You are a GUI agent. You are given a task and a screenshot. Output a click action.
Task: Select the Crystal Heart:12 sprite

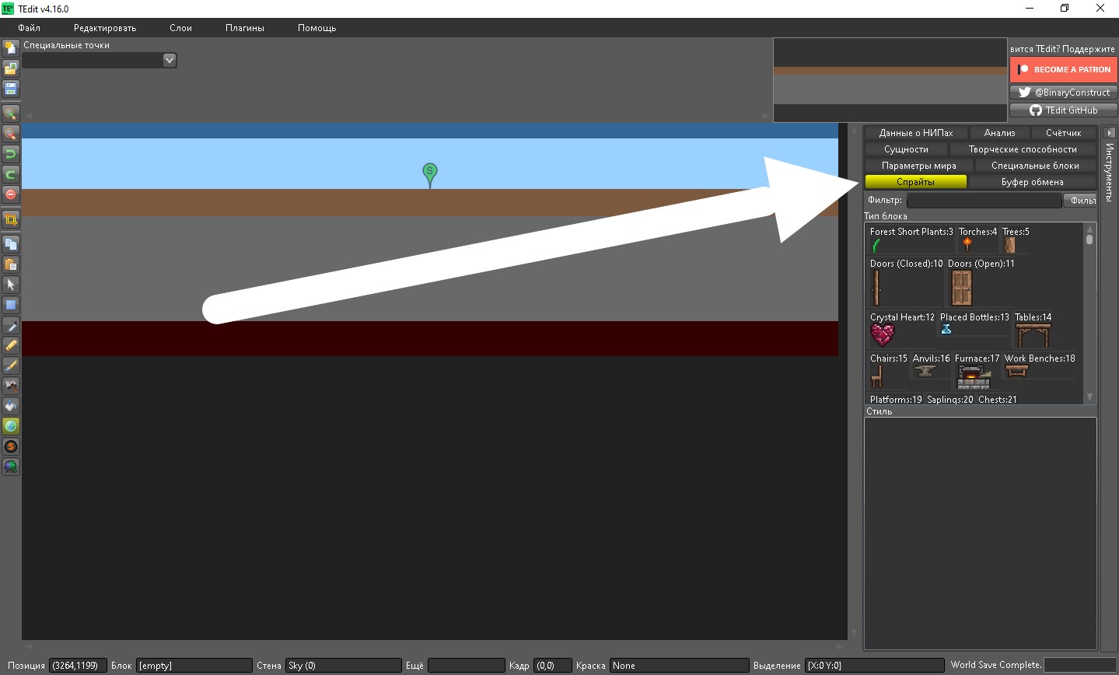pyautogui.click(x=902, y=331)
